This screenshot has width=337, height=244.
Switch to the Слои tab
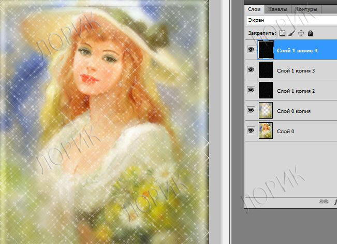click(254, 9)
